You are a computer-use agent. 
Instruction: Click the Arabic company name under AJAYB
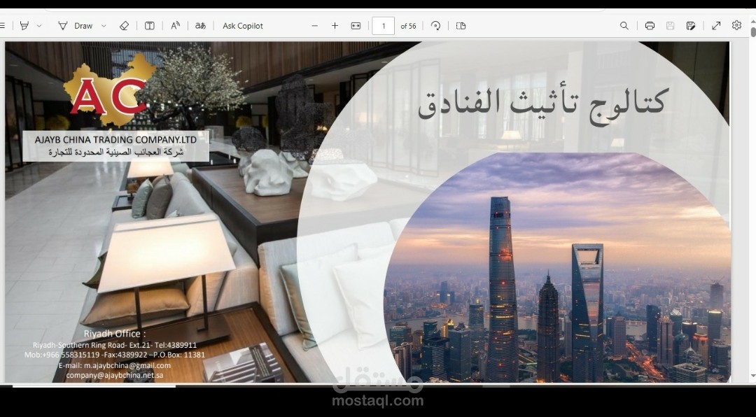click(x=115, y=152)
